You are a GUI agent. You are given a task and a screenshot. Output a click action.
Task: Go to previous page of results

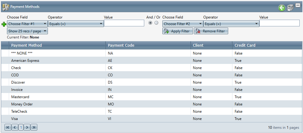coord(15,127)
